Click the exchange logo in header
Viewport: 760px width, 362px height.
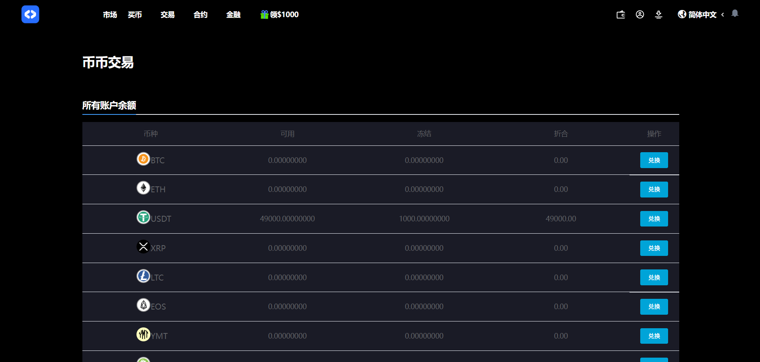pyautogui.click(x=30, y=14)
